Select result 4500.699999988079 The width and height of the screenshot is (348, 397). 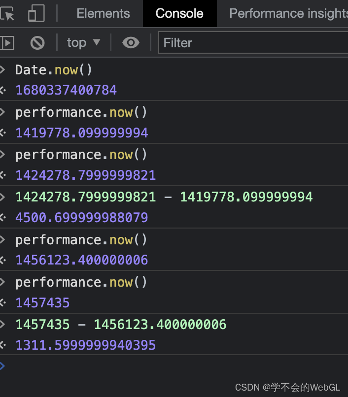[82, 218]
